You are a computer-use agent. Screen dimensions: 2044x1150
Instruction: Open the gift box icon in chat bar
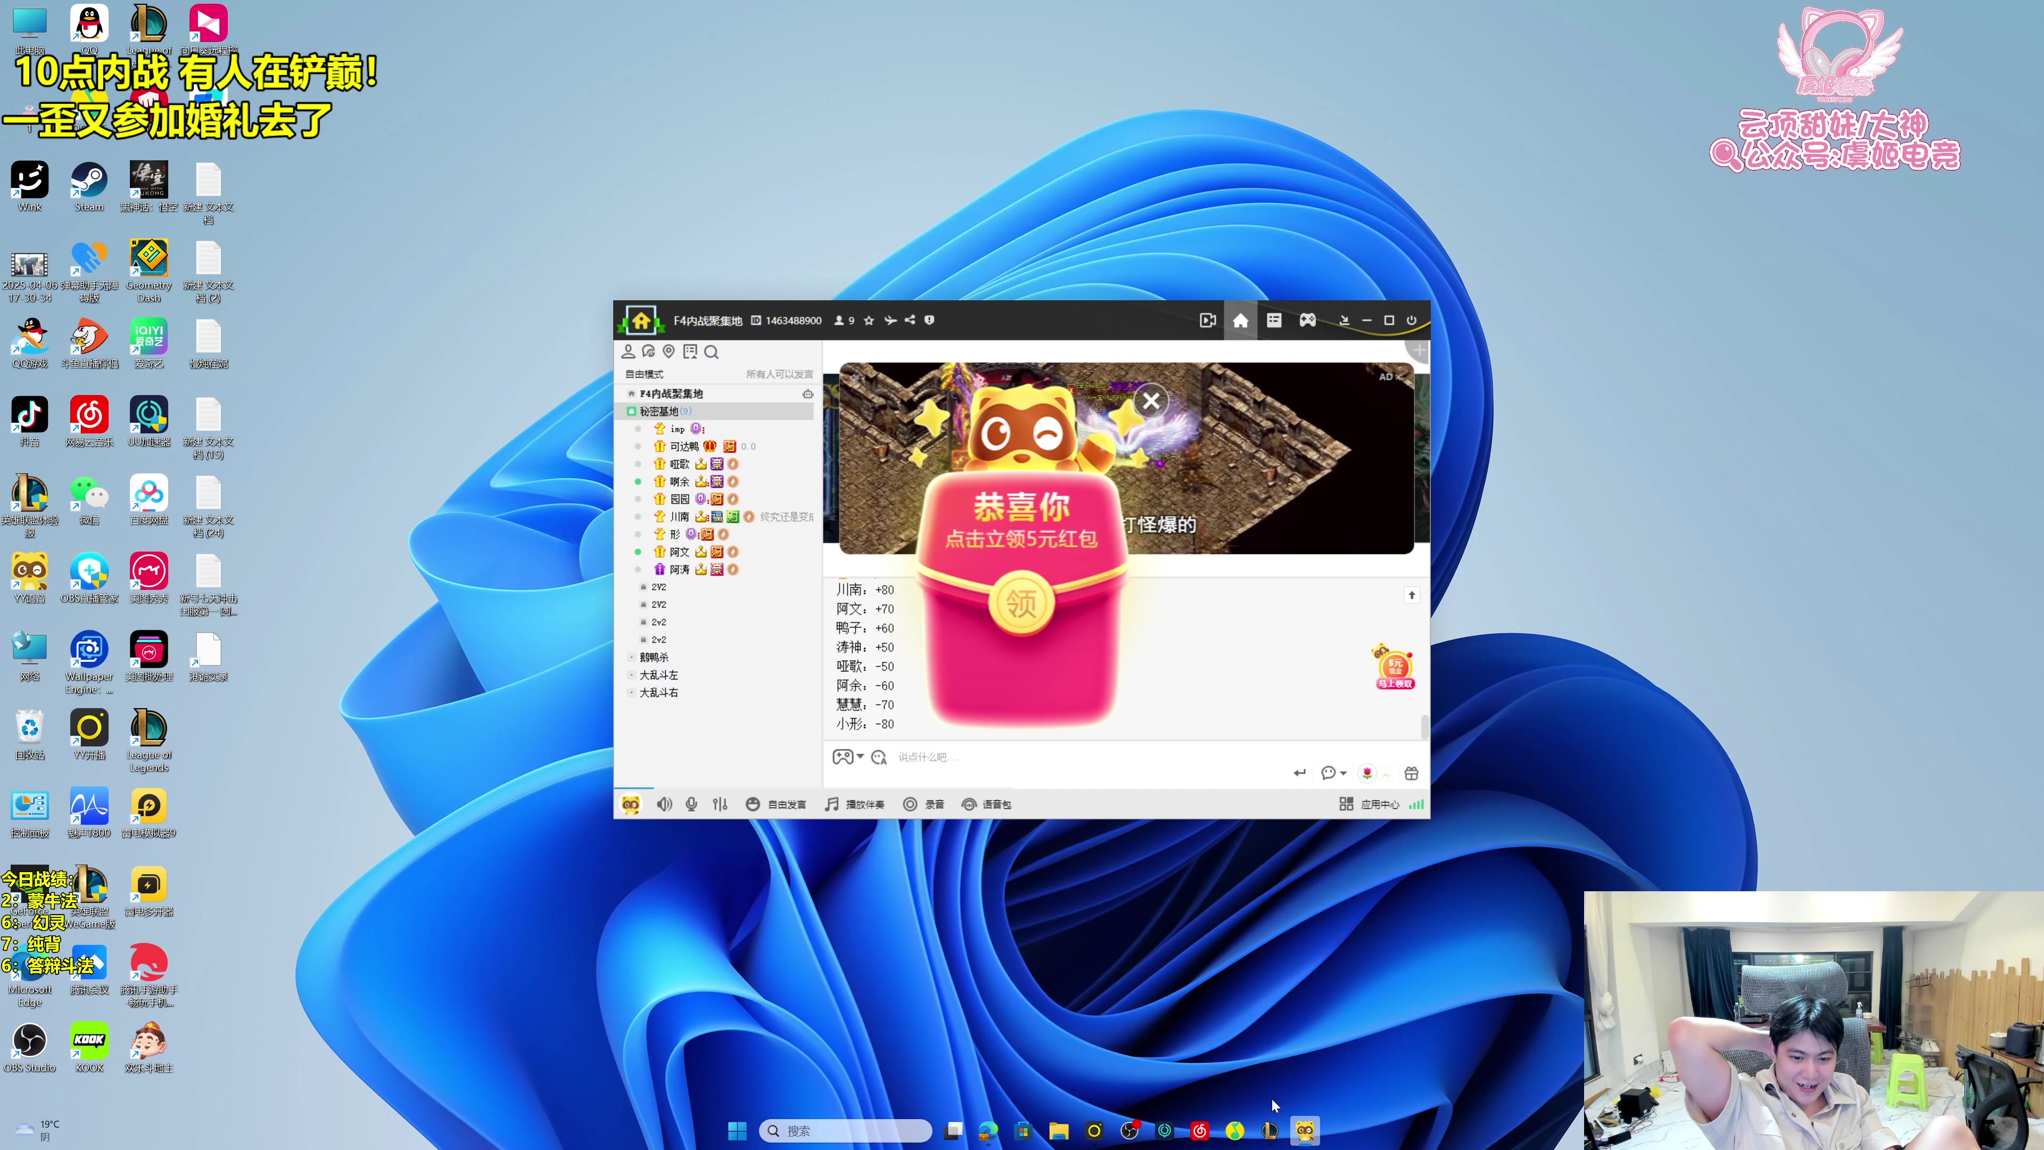(x=1411, y=773)
